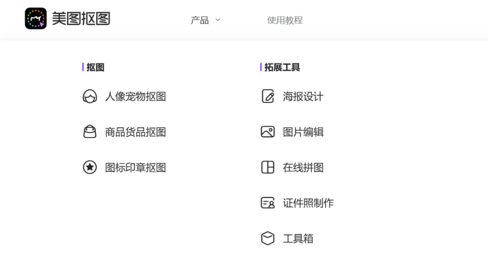488x259 pixels.
Task: Open 人像宠物抠图
Action: click(136, 97)
